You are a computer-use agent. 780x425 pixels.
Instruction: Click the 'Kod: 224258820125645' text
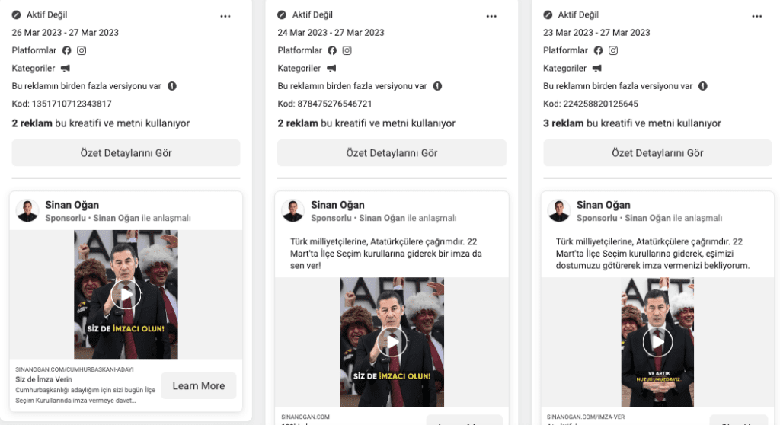[x=590, y=104]
